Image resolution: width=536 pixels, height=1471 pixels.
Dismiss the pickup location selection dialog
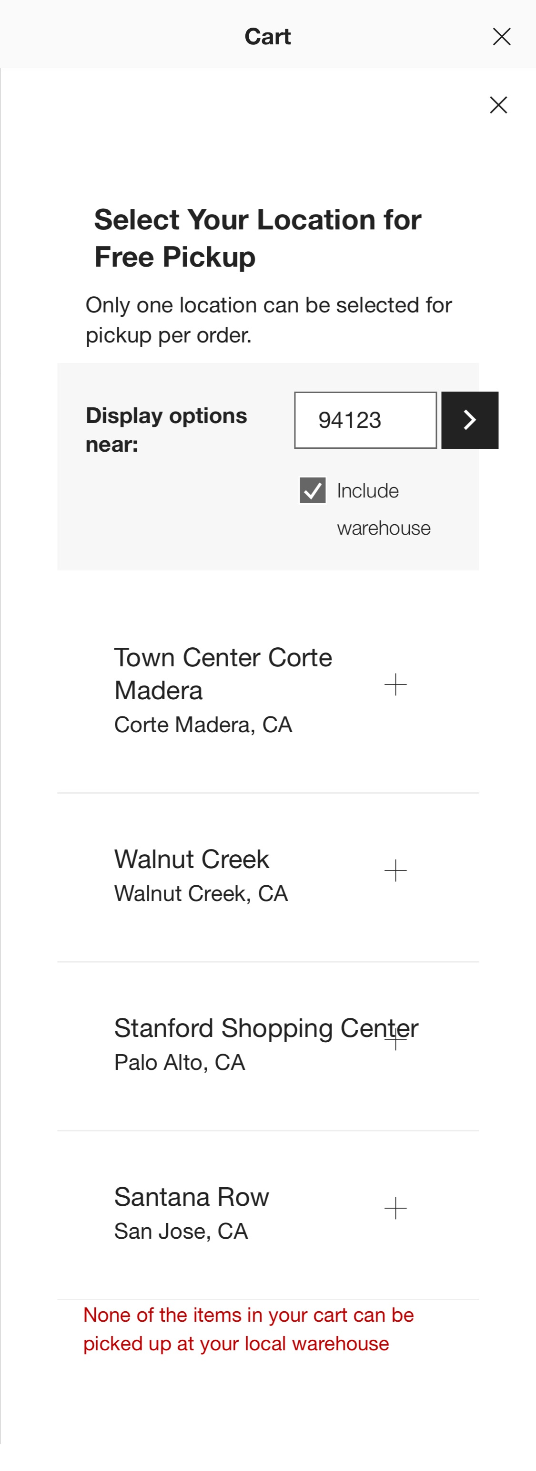click(x=498, y=104)
